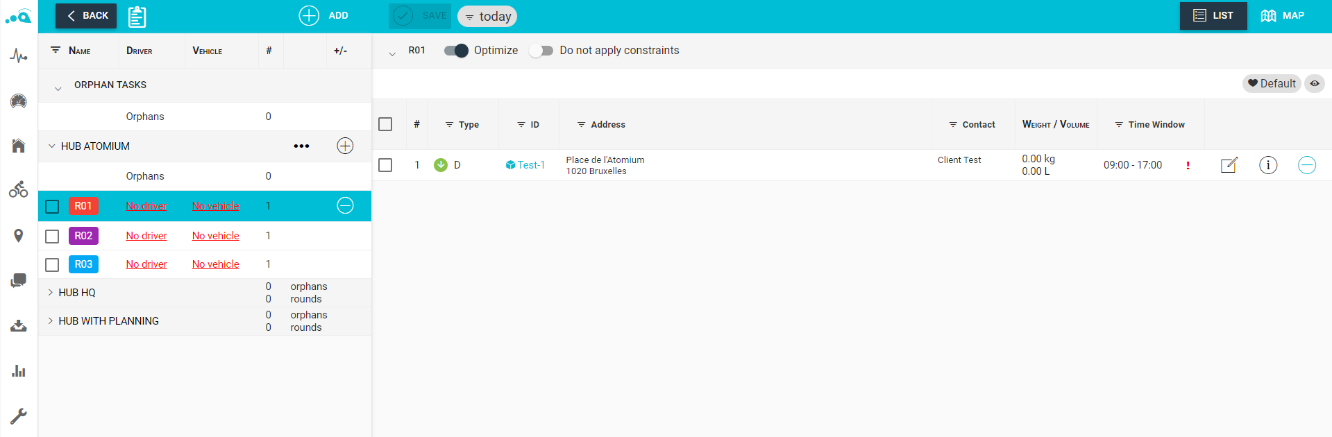This screenshot has width=1332, height=437.
Task: Collapse HUB ATOMIUM section
Action: point(51,146)
